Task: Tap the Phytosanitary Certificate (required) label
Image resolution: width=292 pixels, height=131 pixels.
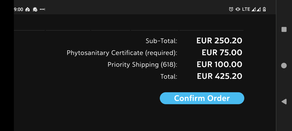Action: pos(122,53)
